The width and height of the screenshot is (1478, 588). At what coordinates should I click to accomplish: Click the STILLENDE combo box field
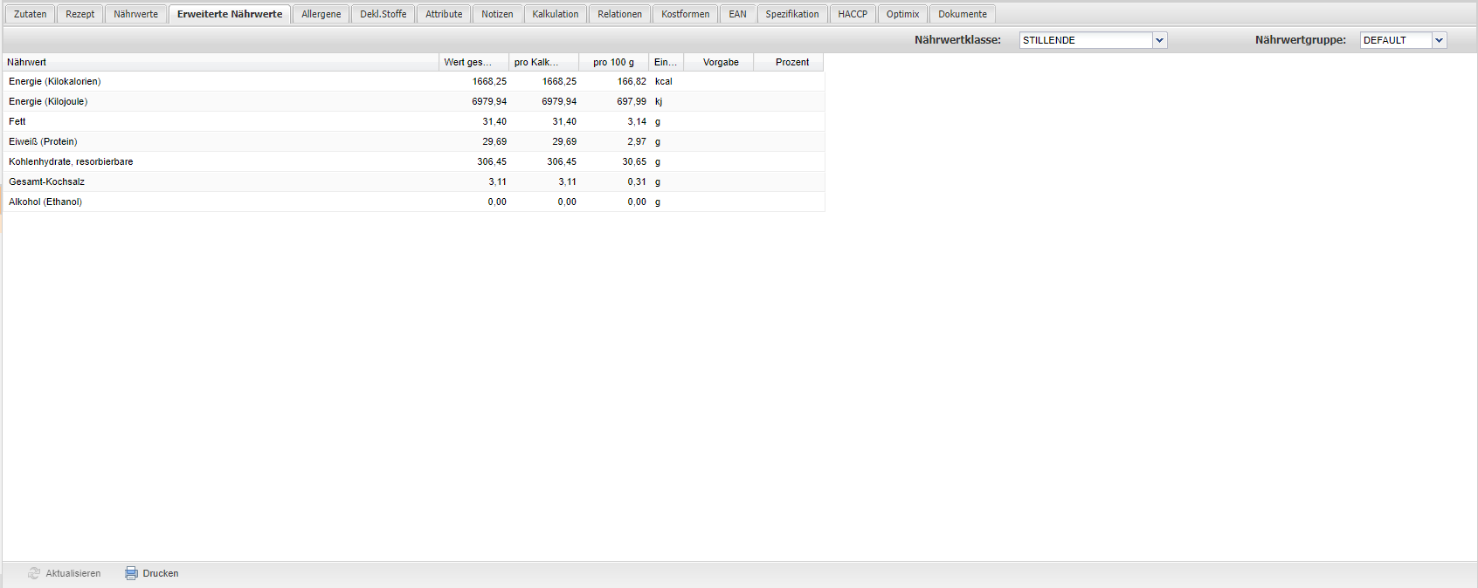click(x=1086, y=40)
